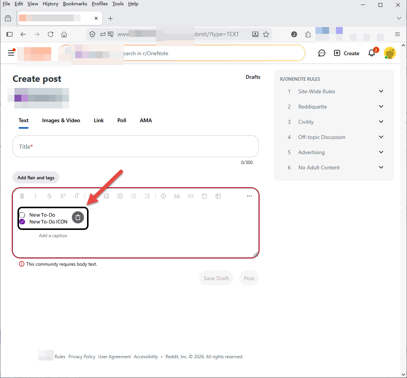
Task: Switch to the Link post tab
Action: pos(99,120)
